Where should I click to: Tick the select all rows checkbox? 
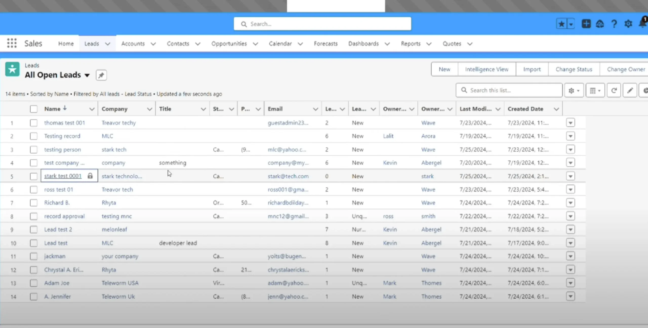(33, 109)
